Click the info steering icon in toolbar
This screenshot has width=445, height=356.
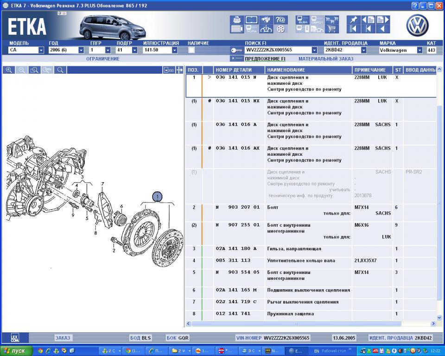266,29
